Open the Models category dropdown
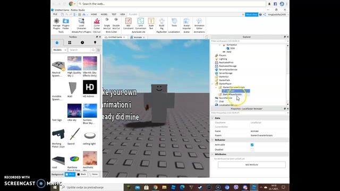Image resolution: width=340 pixels, height=191 pixels. tap(59, 50)
